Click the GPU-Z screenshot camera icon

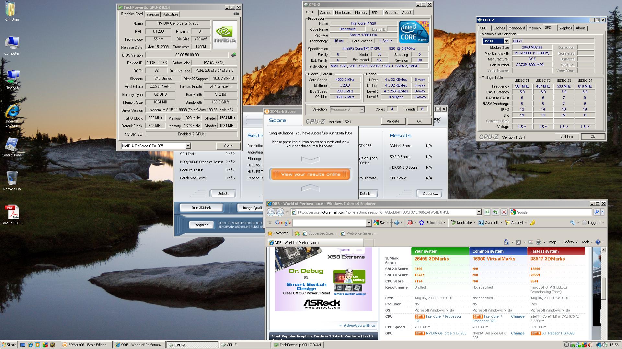point(236,14)
